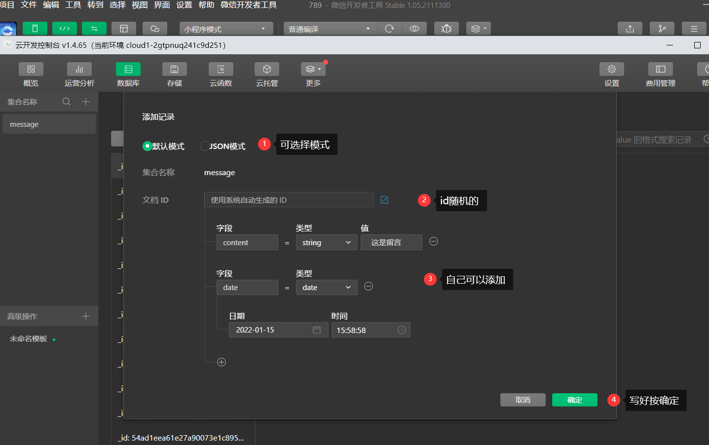Open the 费用管理 billing management
Image resolution: width=709 pixels, height=445 pixels.
pos(660,74)
